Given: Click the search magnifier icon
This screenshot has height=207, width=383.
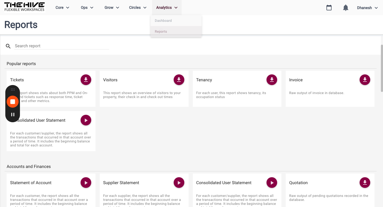Looking at the screenshot, I should tap(8, 46).
